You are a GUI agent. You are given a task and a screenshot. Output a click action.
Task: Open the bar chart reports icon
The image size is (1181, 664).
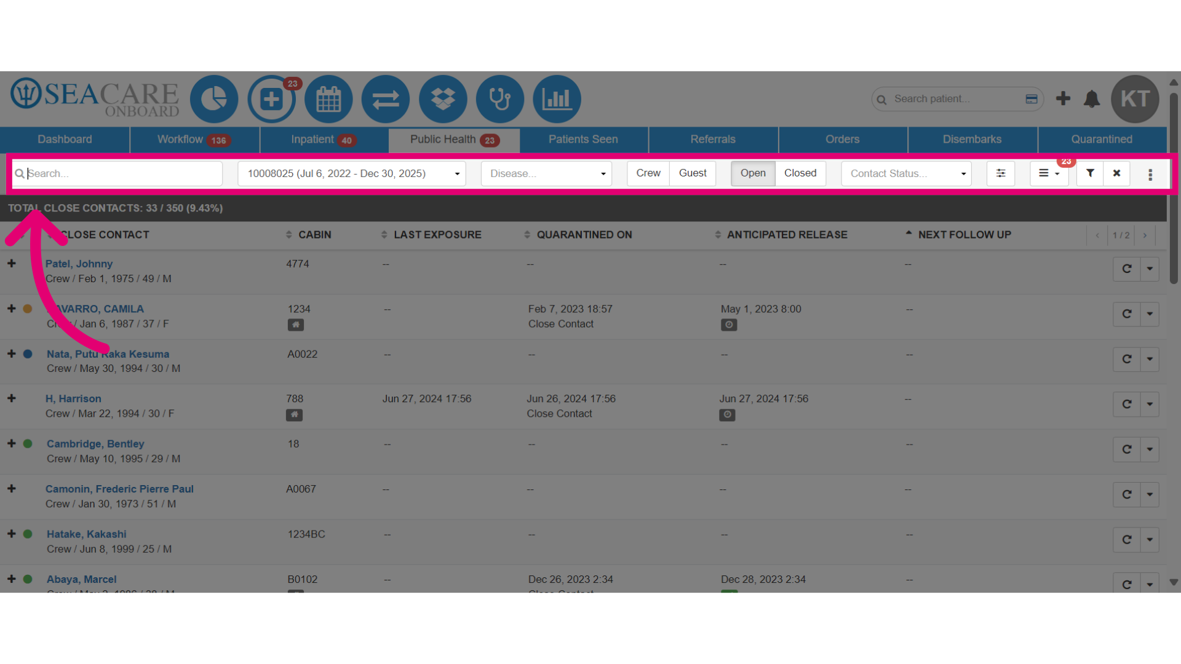coord(557,99)
